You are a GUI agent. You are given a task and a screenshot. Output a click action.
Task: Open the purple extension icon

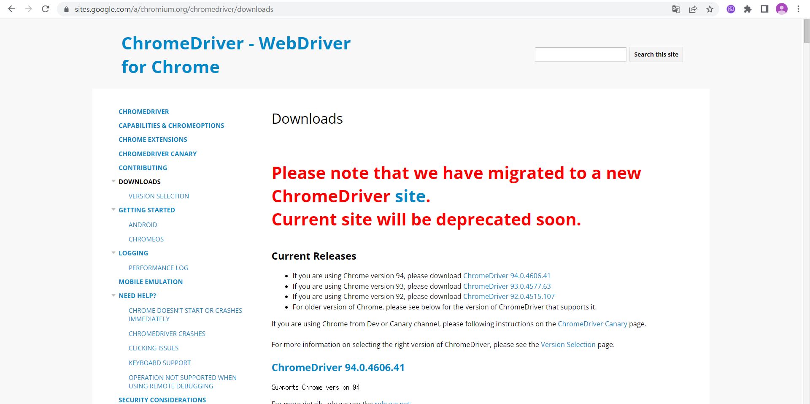[731, 9]
